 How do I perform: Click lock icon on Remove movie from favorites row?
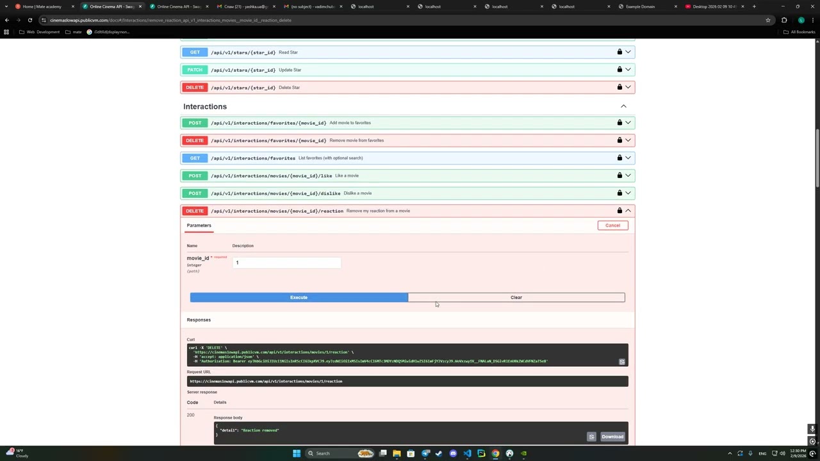[x=619, y=140]
